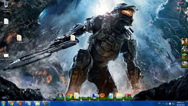
Task: Launch the truck game icon in side dock
Action: [184, 49]
